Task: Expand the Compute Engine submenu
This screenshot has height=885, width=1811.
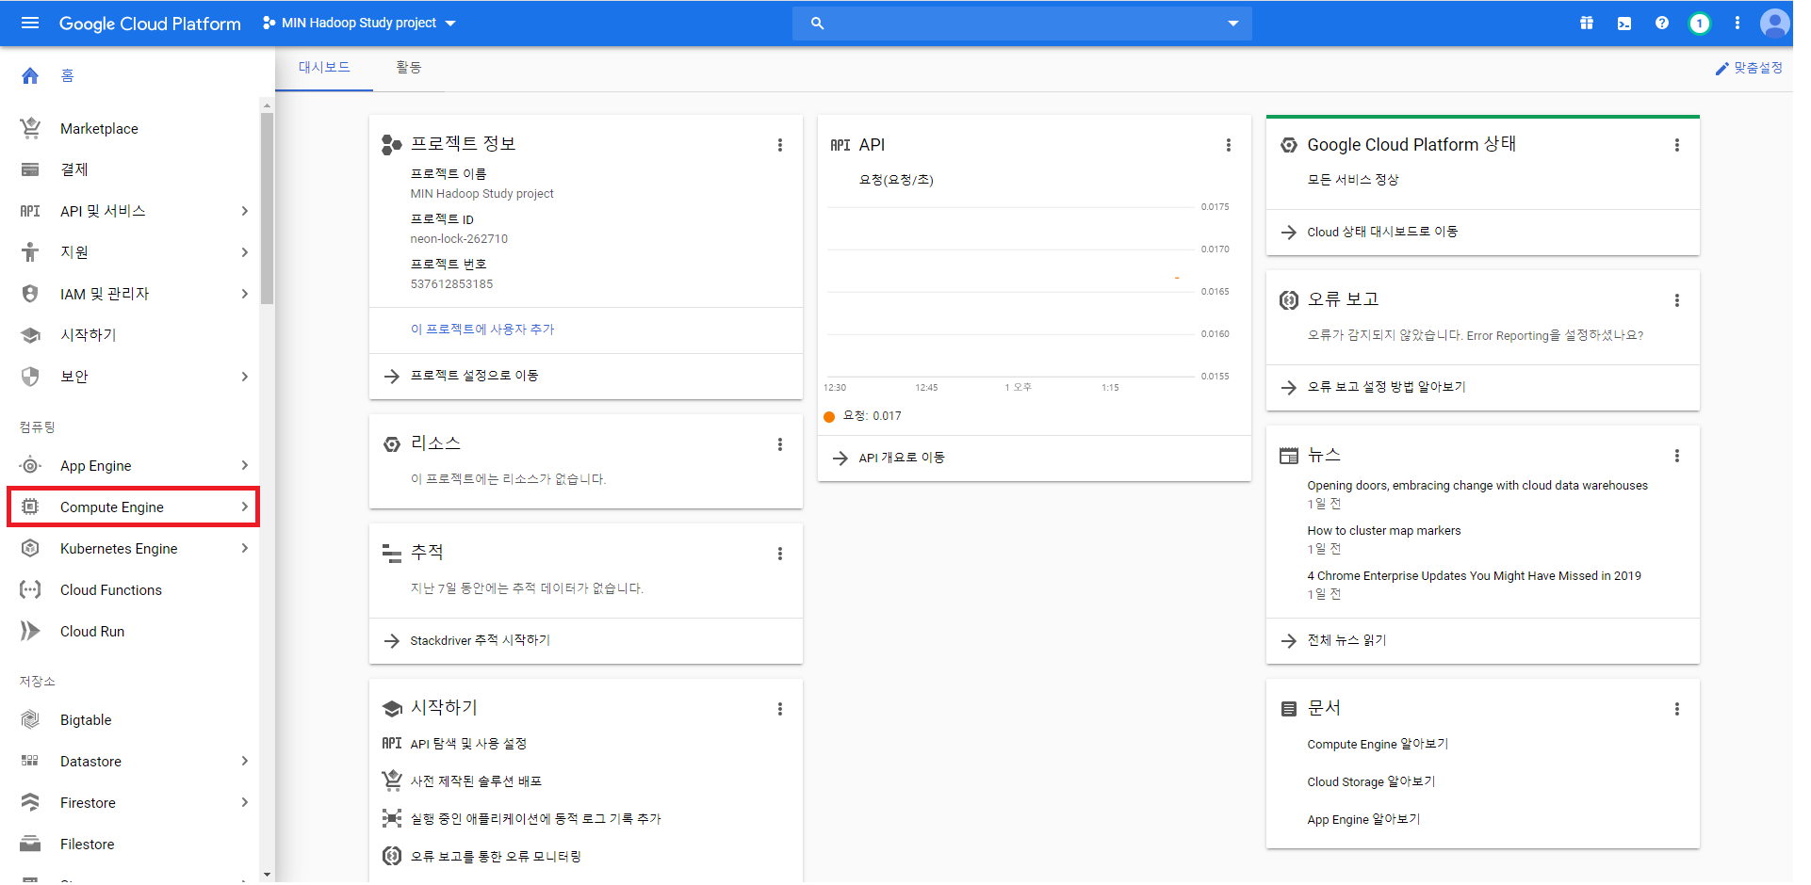Action: pyautogui.click(x=244, y=507)
